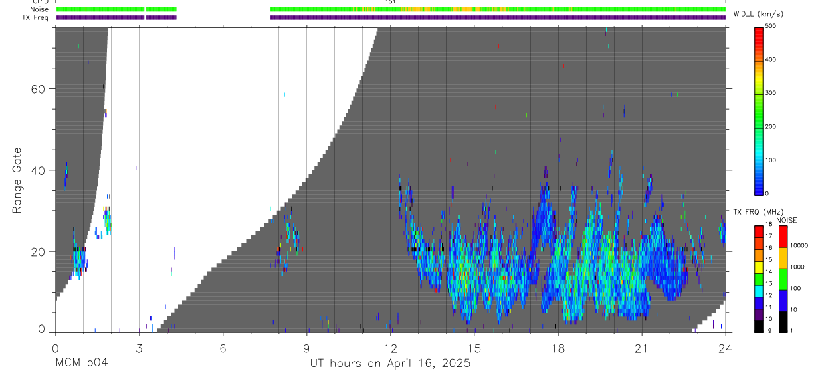Viewport: 816px width, 377px height.
Task: Click the '500' tick on width colorbar
Action: pyautogui.click(x=772, y=26)
